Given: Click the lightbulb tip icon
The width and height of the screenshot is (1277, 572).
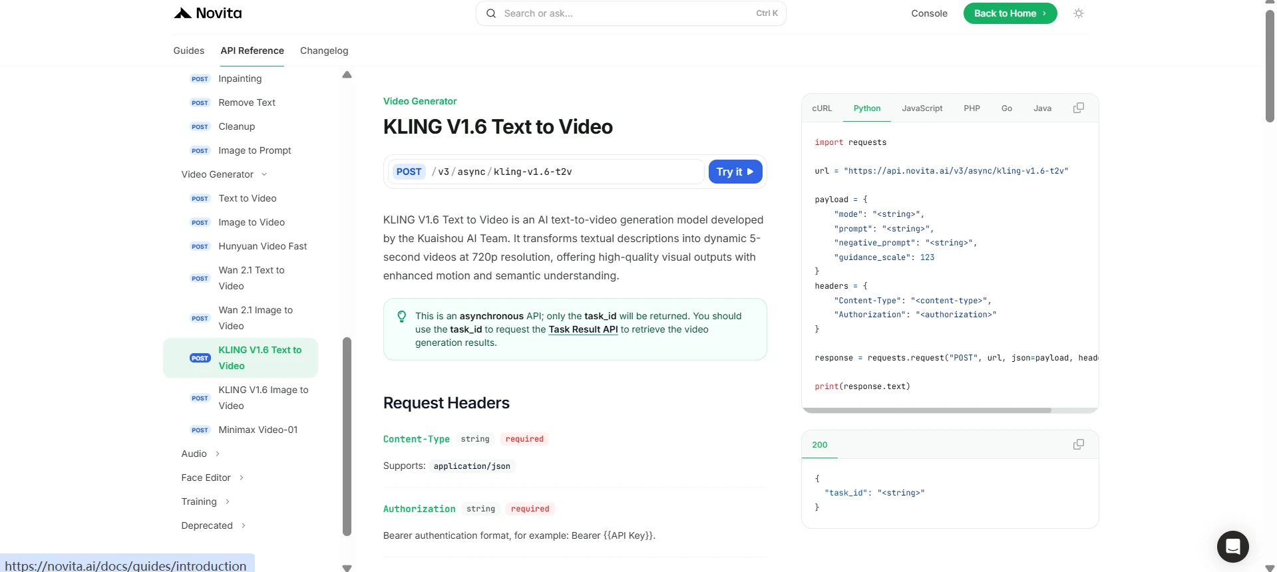Looking at the screenshot, I should [x=402, y=317].
